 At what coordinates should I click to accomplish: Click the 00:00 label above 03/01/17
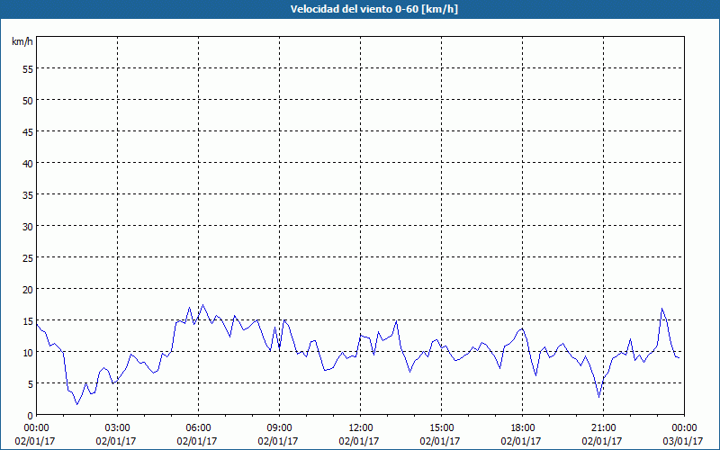684,428
